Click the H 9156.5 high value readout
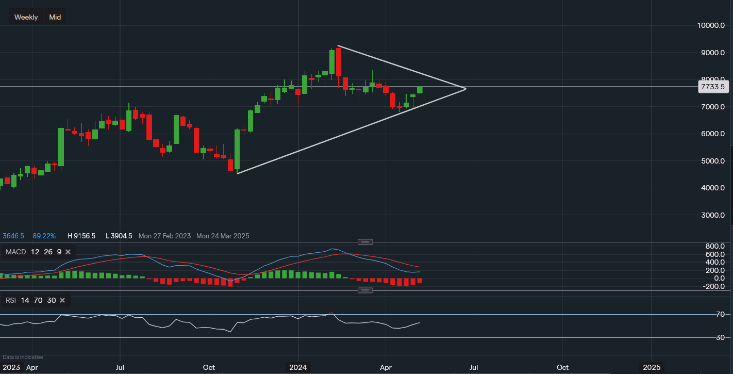733x374 pixels. [81, 236]
